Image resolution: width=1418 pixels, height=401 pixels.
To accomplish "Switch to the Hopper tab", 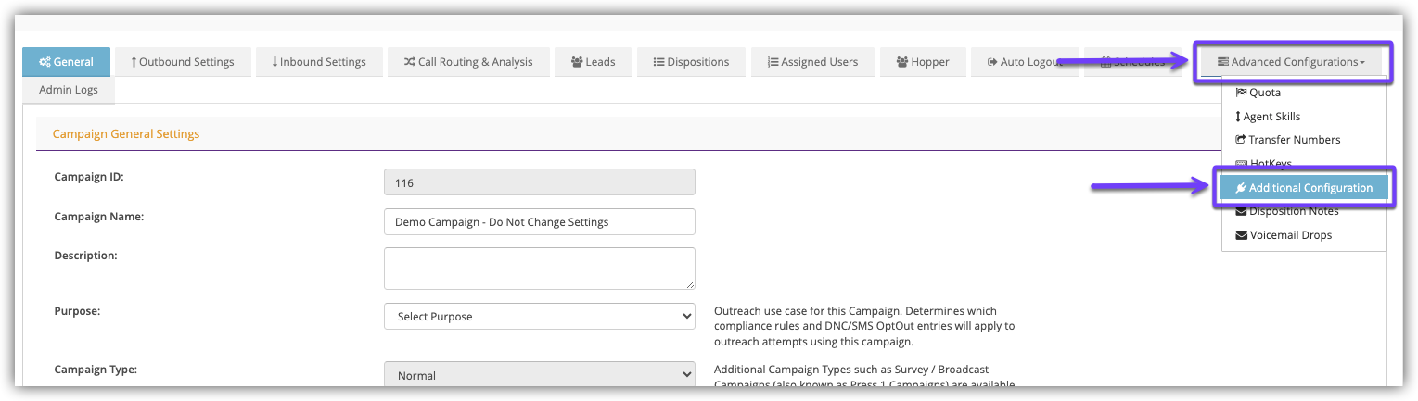I will coord(923,62).
